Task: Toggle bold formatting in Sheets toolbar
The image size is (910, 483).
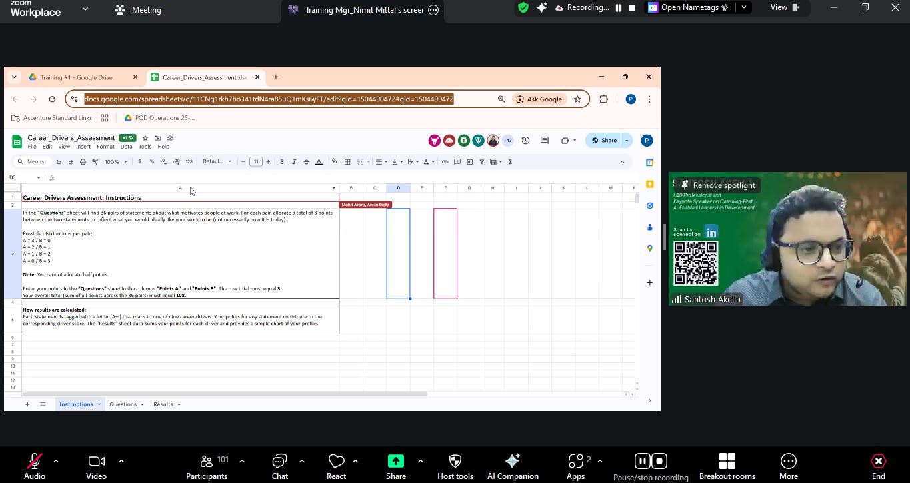Action: (x=282, y=162)
